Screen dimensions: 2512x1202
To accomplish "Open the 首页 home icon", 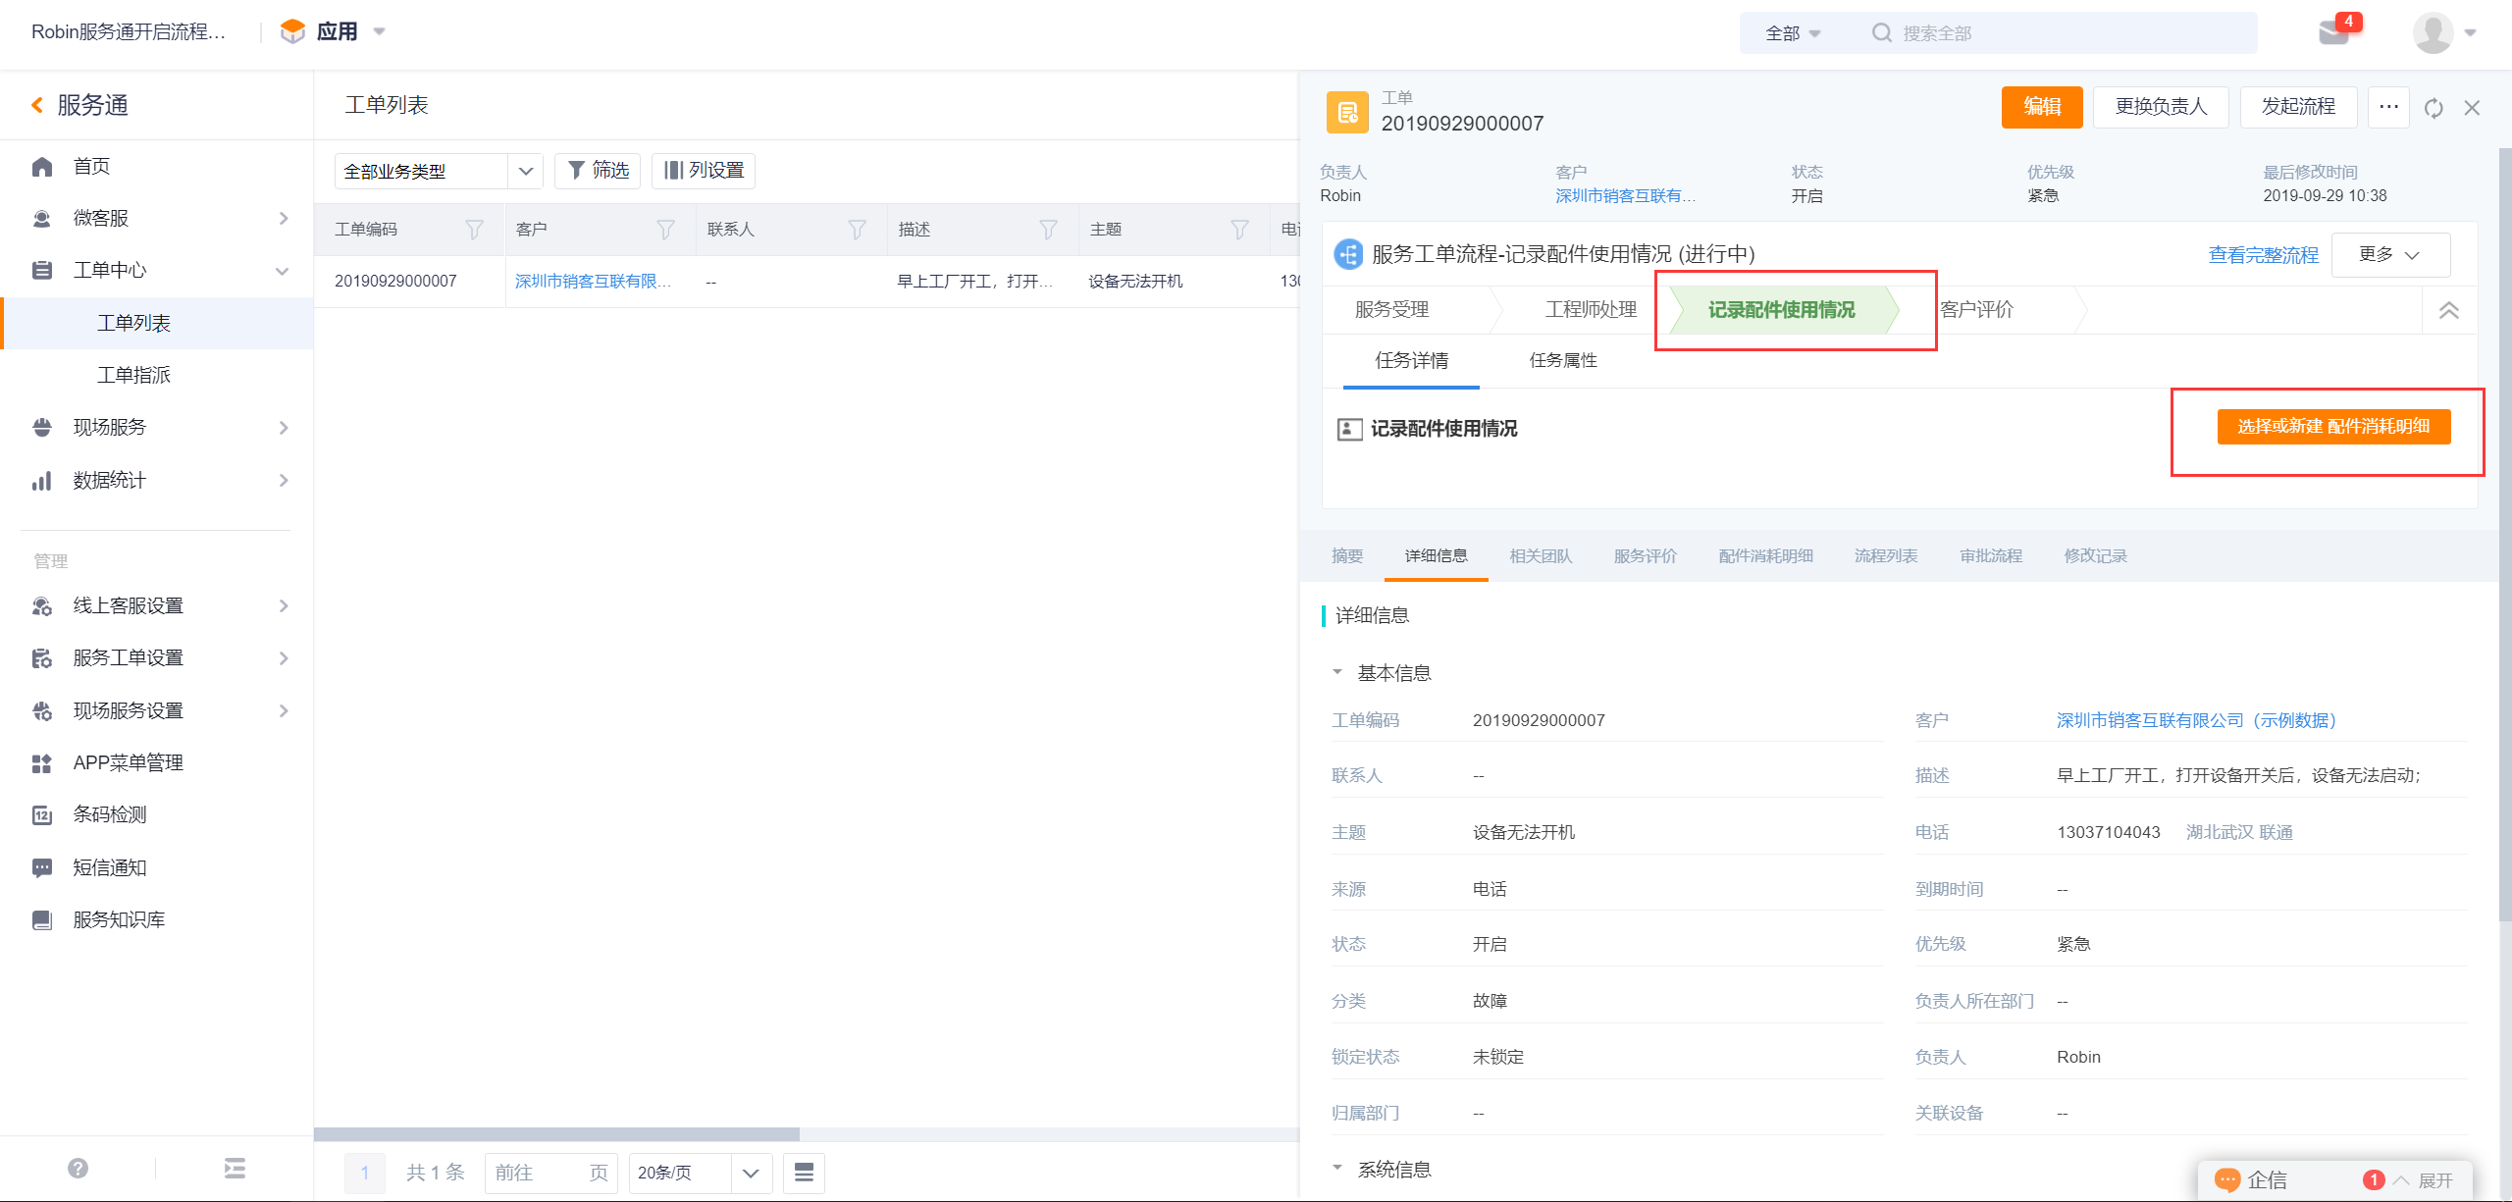I will pyautogui.click(x=42, y=167).
